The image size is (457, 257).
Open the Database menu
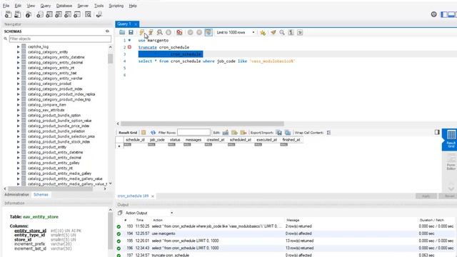(64, 6)
